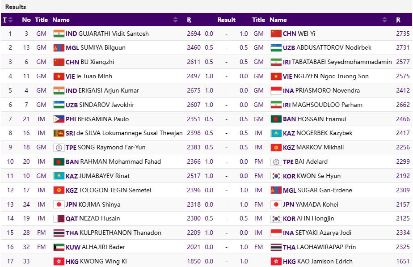Click left R rating column header
413x267 pixels.
[x=189, y=20]
